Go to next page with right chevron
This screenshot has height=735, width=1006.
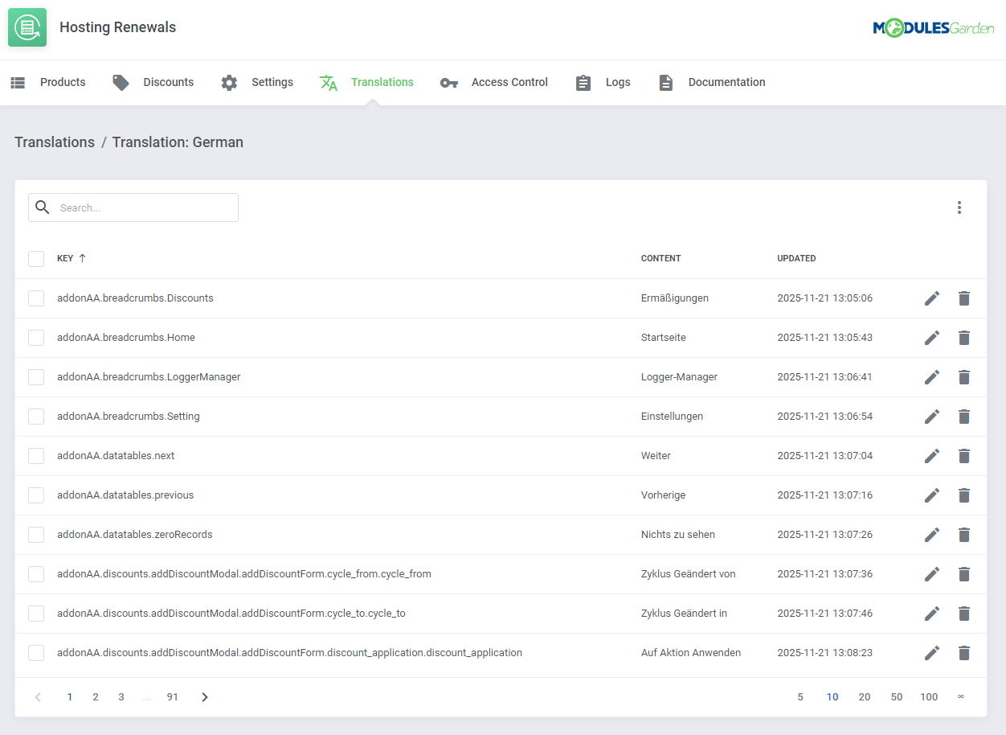coord(204,697)
